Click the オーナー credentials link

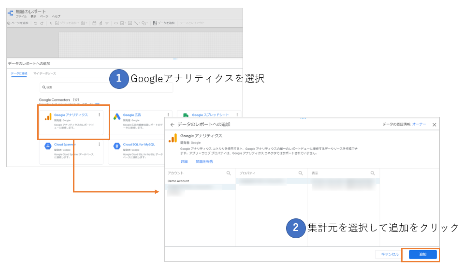click(419, 124)
